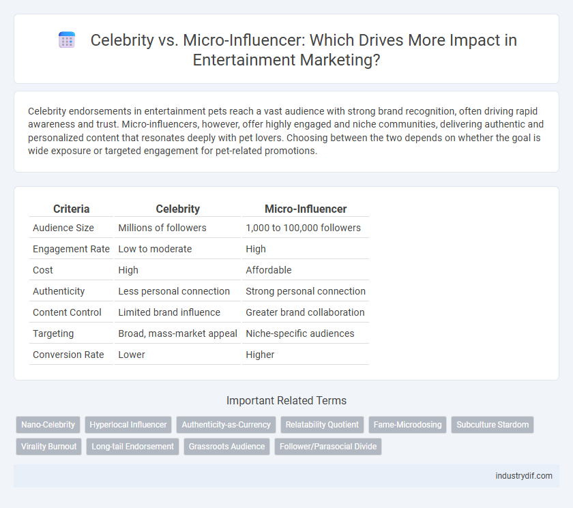Click the calendar icon beside the title

(67, 40)
